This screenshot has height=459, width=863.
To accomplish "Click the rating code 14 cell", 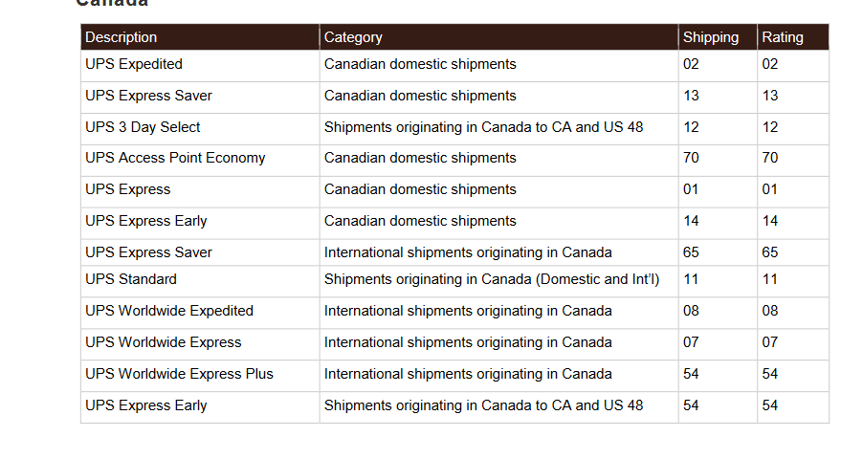I will point(793,224).
